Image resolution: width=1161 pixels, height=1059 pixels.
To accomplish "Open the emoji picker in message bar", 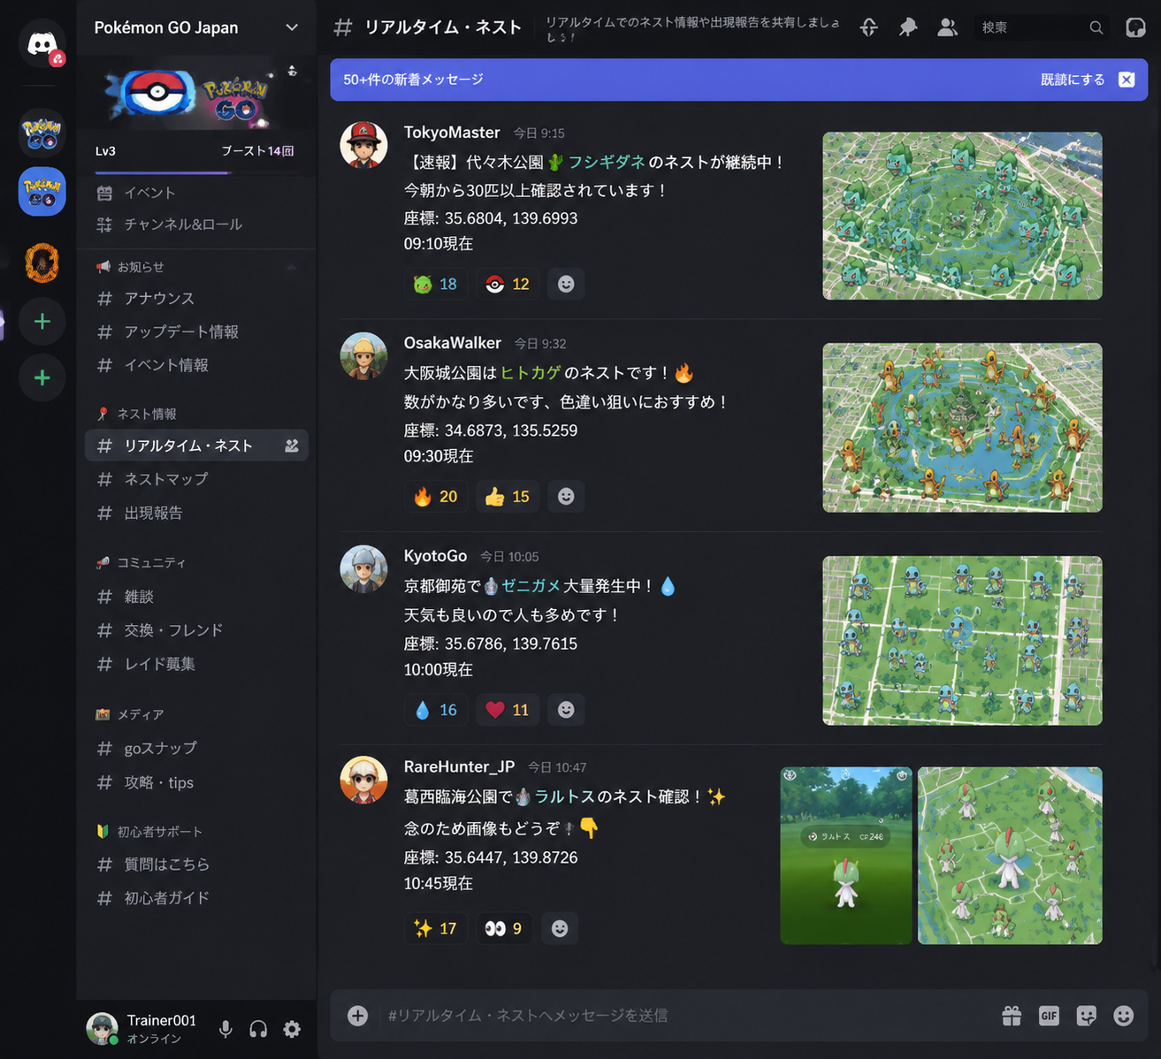I will point(1123,1016).
